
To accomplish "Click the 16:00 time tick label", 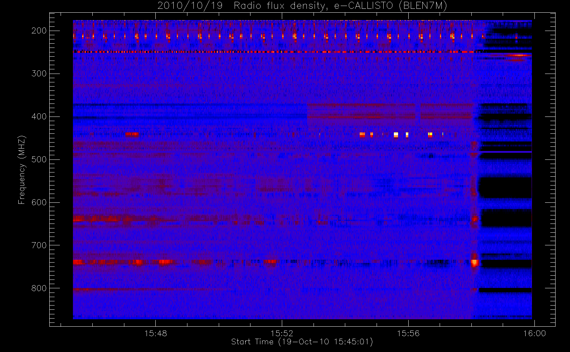I will (x=534, y=333).
